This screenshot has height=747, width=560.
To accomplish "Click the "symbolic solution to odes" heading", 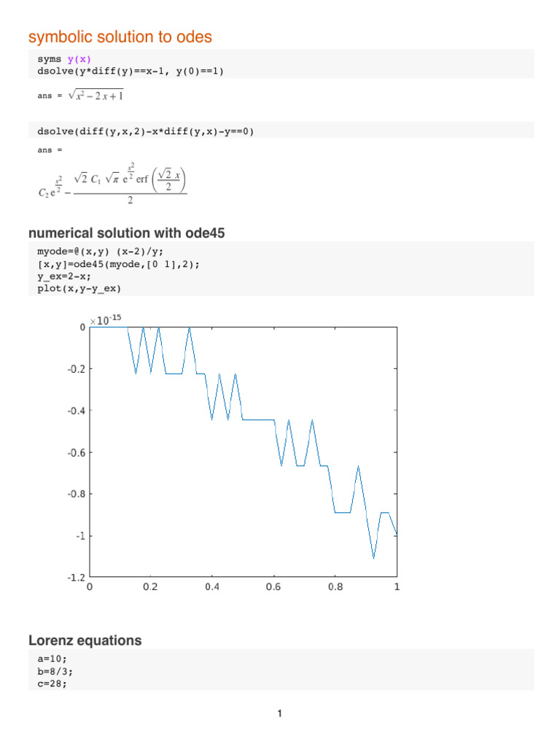I will 120,36.
